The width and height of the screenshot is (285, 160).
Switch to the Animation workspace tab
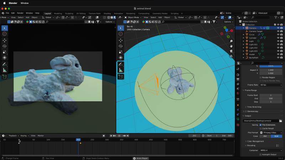point(118,14)
